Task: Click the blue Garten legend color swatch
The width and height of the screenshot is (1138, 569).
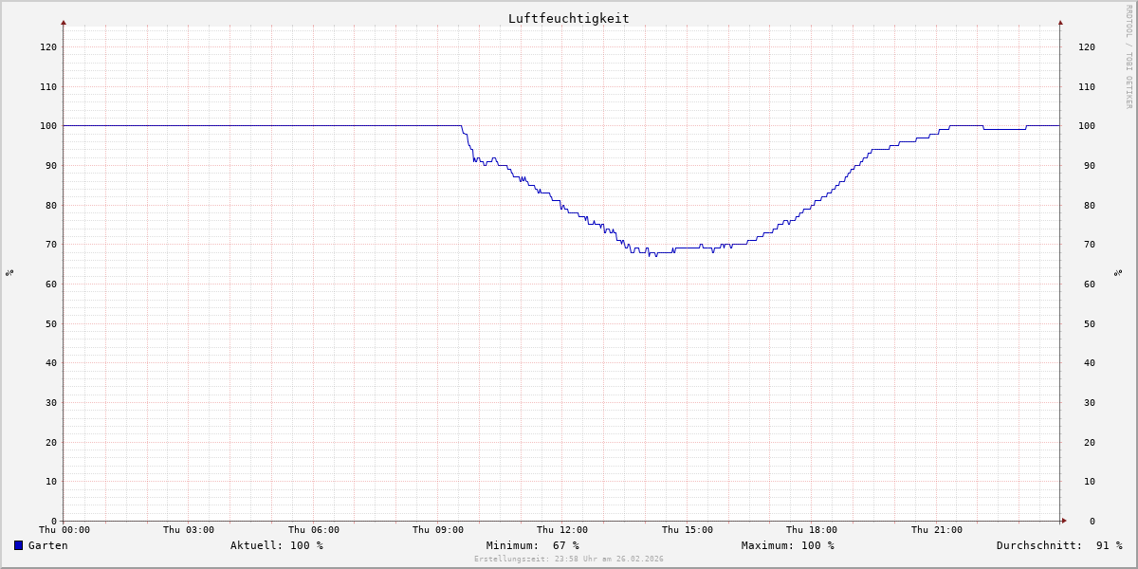Action: 18,545
